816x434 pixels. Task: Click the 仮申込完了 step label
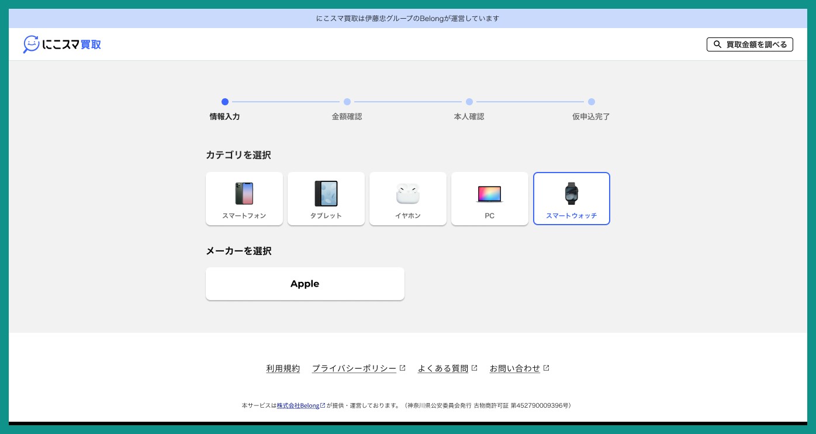tap(591, 116)
